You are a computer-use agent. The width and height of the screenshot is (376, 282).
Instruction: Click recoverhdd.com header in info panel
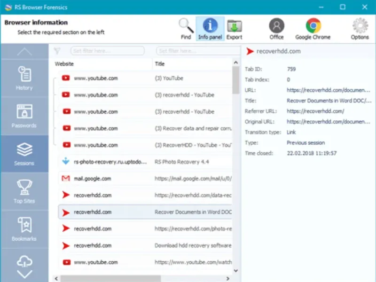(x=278, y=51)
